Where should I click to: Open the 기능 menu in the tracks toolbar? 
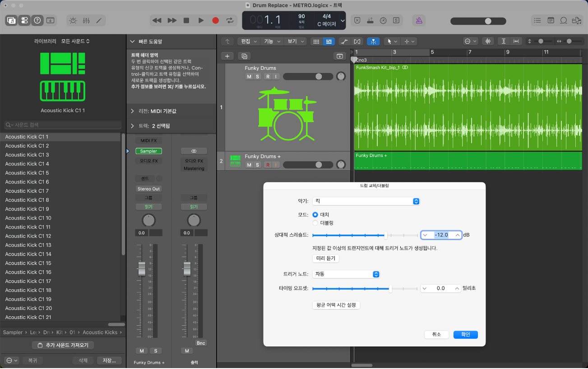click(272, 41)
